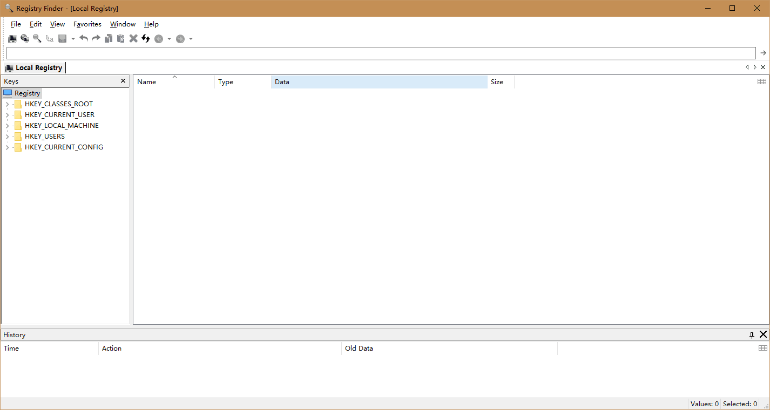770x410 pixels.
Task: Click the connect to remote registry icon
Action: 25,38
